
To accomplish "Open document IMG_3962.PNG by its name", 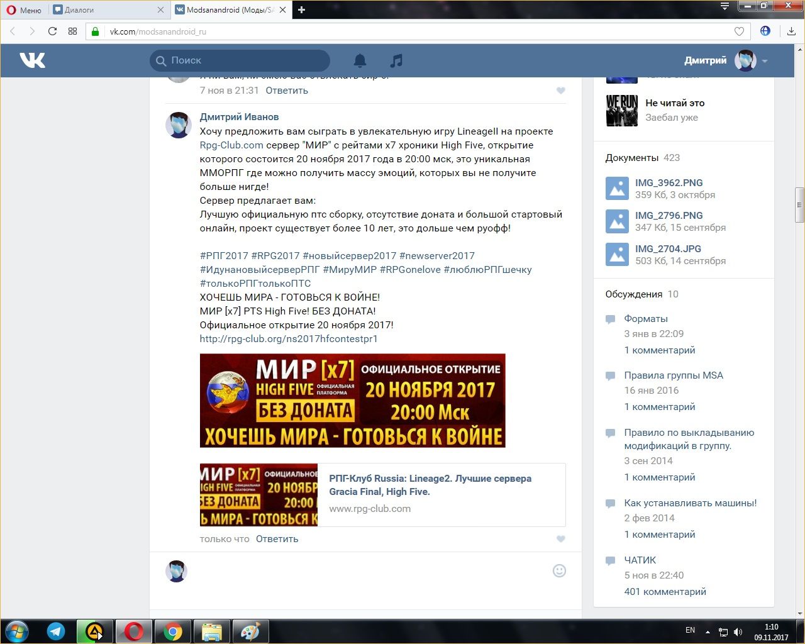I will [x=669, y=183].
